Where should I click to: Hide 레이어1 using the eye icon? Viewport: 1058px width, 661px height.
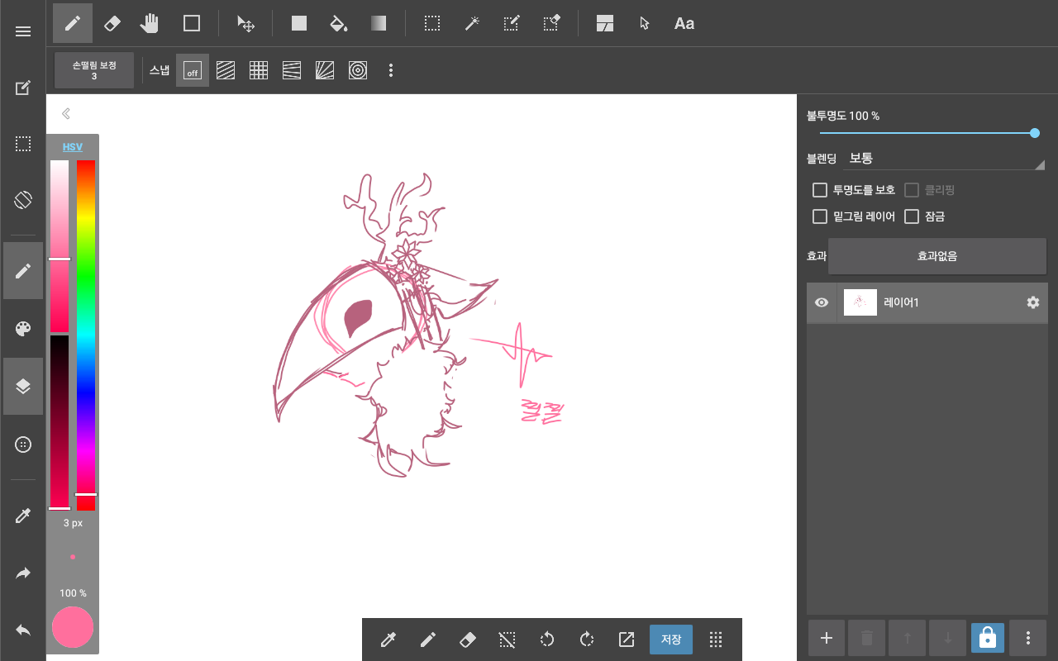(822, 303)
